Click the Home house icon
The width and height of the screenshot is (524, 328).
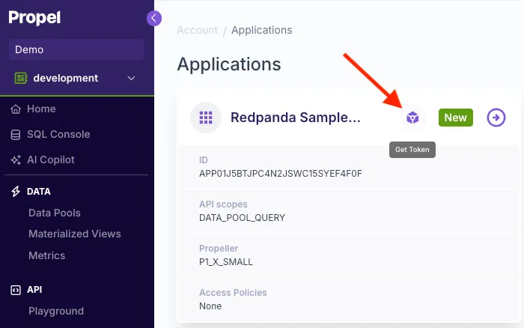pyautogui.click(x=16, y=109)
